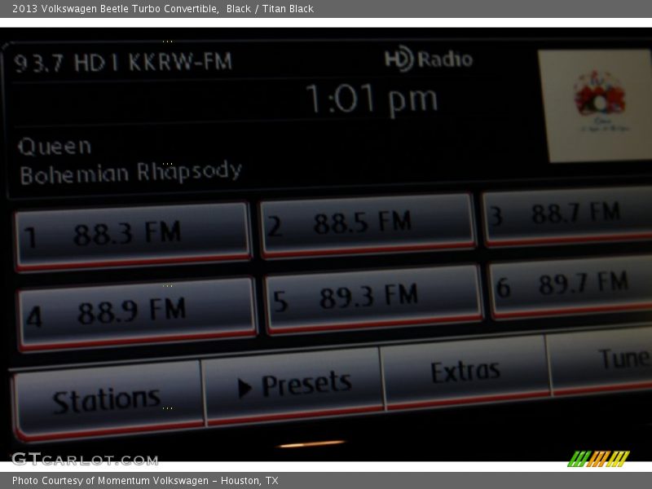The height and width of the screenshot is (489, 652).
Task: Click the colored stripes icon at bottom right
Action: coord(598,459)
